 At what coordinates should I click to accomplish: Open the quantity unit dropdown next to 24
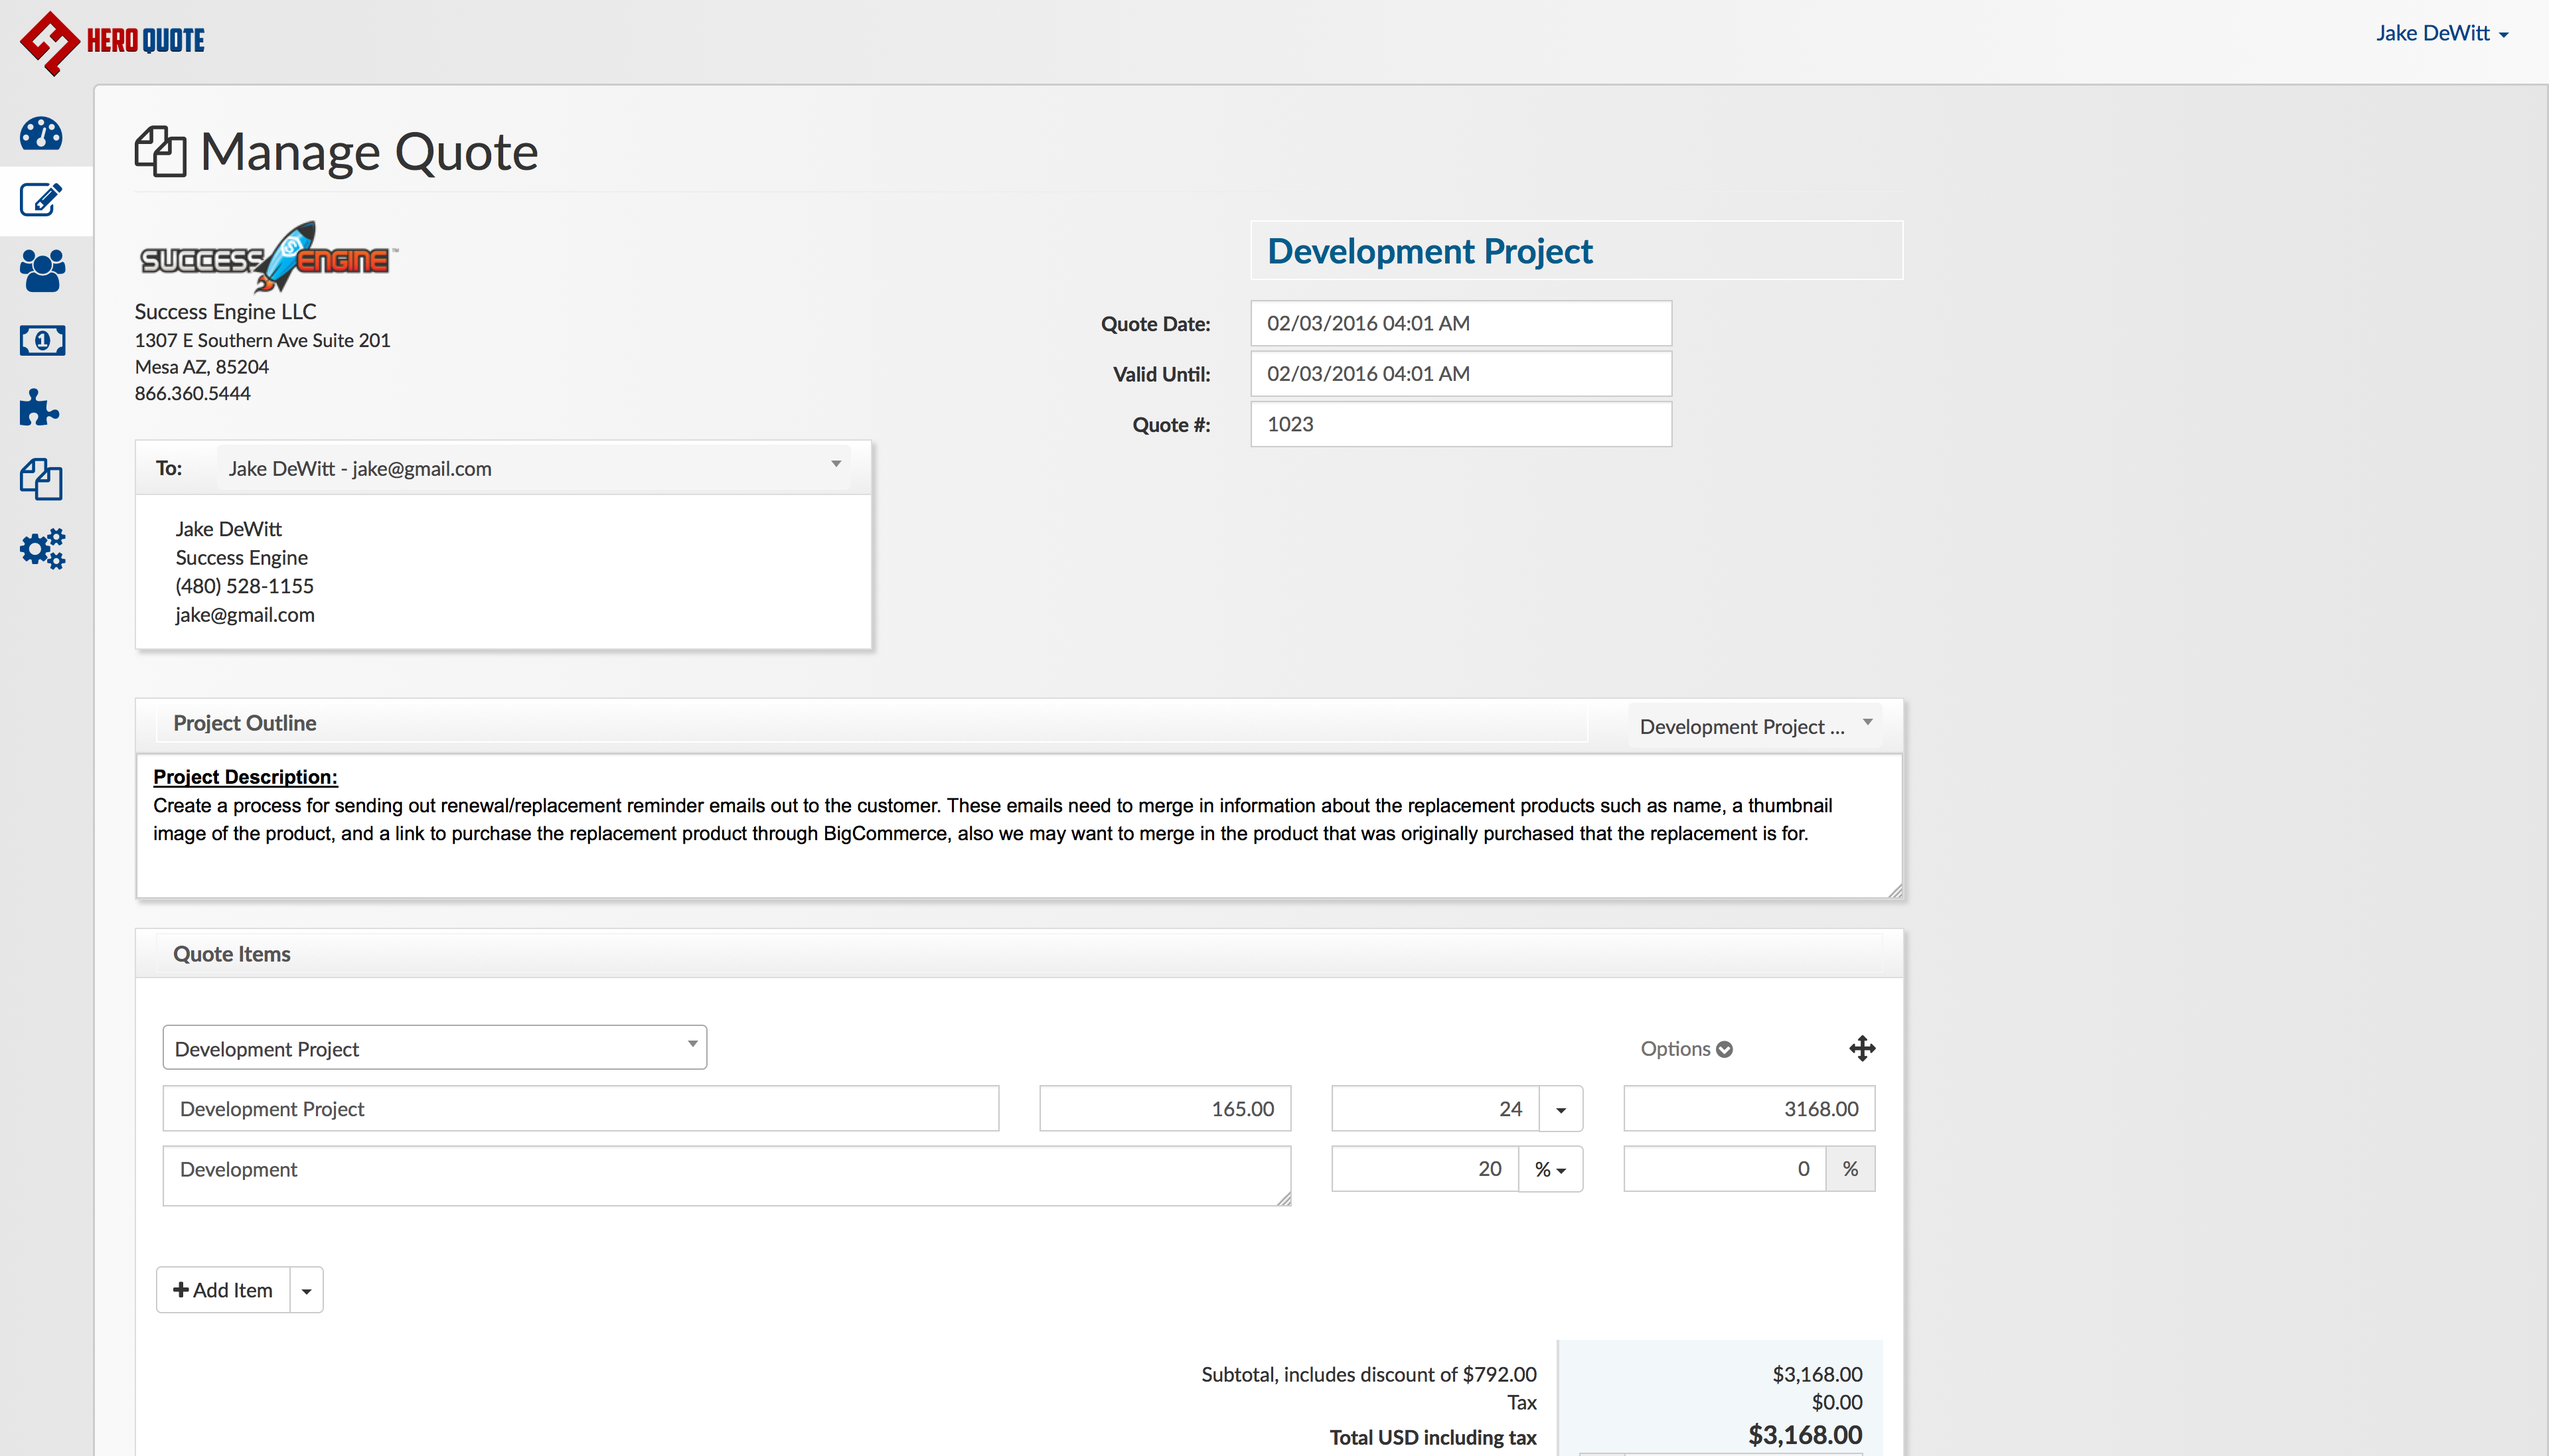[1560, 1109]
